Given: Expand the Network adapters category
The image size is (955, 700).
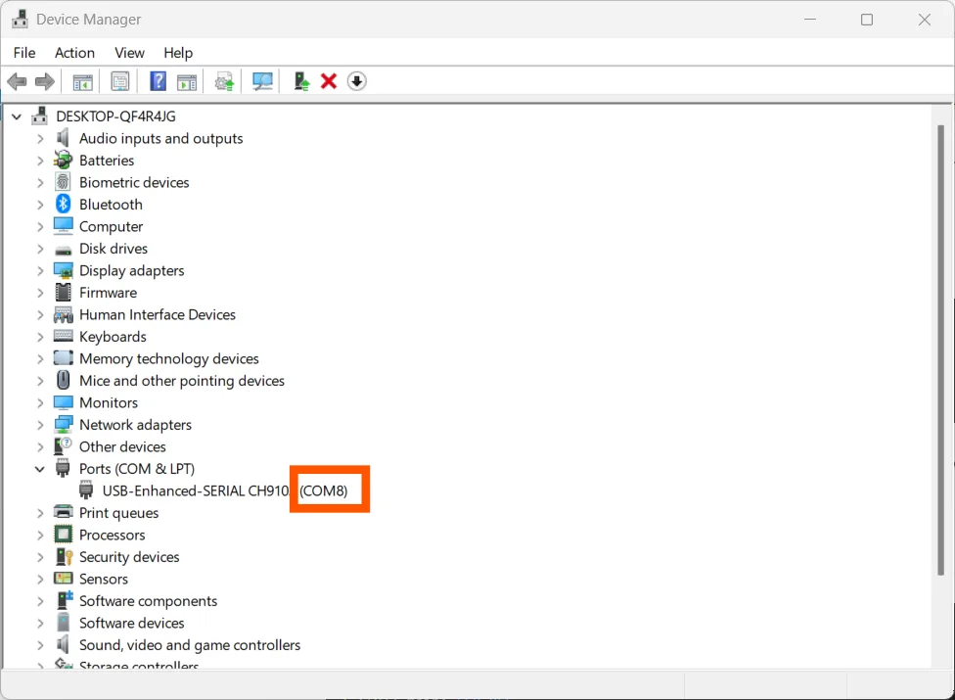Looking at the screenshot, I should (x=40, y=425).
